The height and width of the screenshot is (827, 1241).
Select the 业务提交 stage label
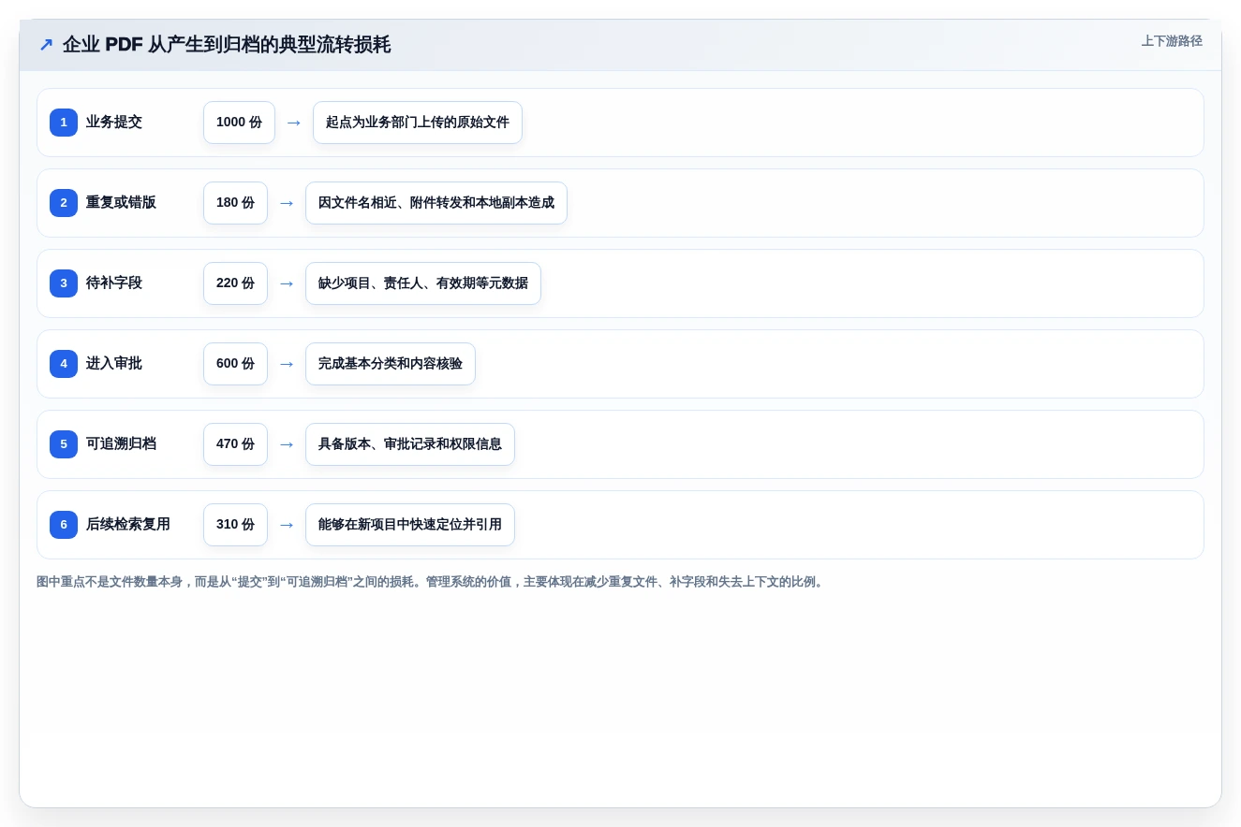coord(114,123)
